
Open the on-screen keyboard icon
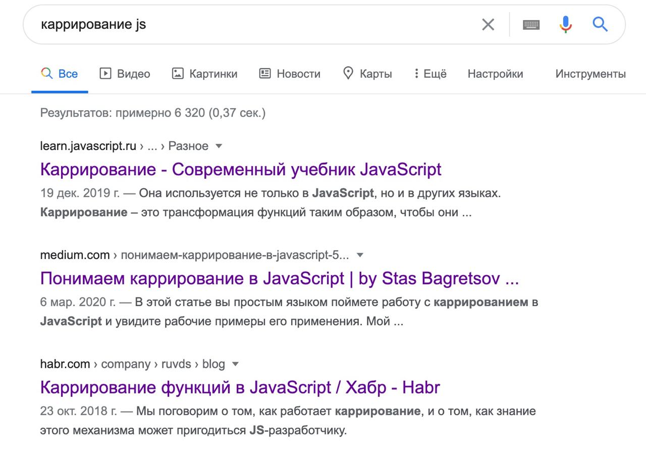point(531,24)
